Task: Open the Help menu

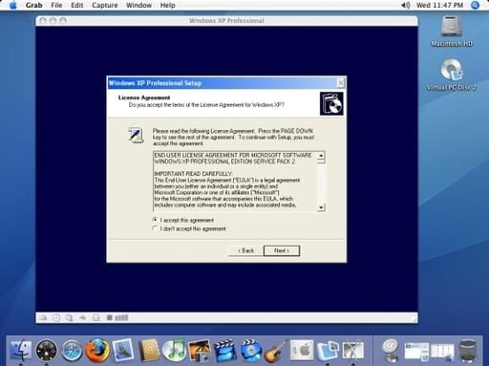Action: pyautogui.click(x=167, y=5)
